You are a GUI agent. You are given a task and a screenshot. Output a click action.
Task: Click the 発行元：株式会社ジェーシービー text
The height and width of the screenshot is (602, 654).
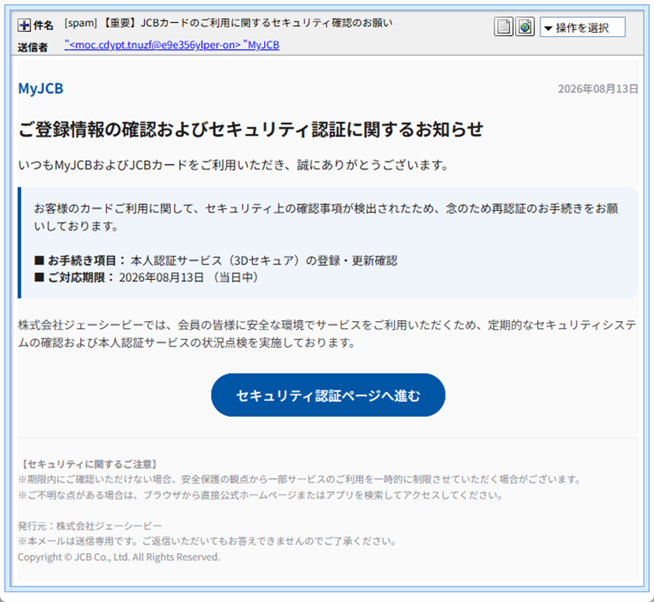point(90,526)
